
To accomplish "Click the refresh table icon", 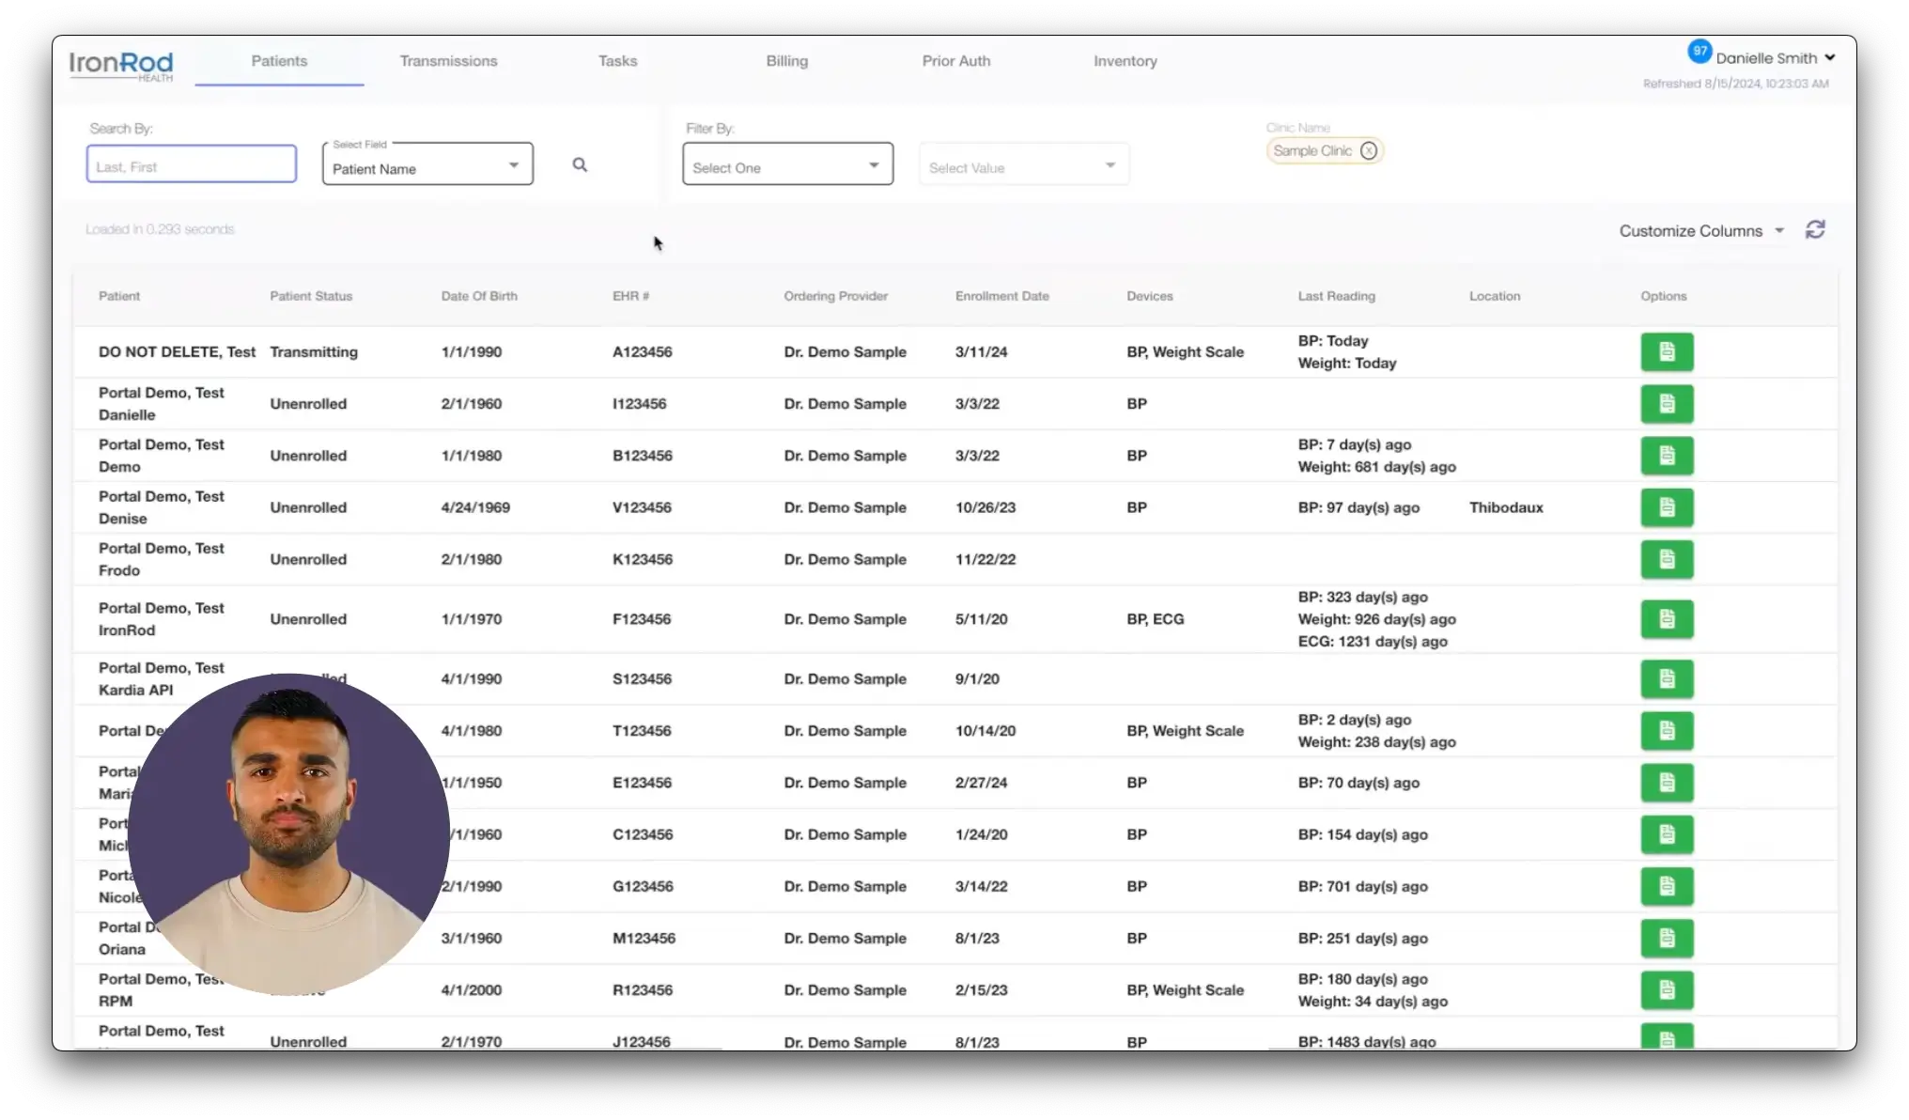I will click(x=1815, y=230).
